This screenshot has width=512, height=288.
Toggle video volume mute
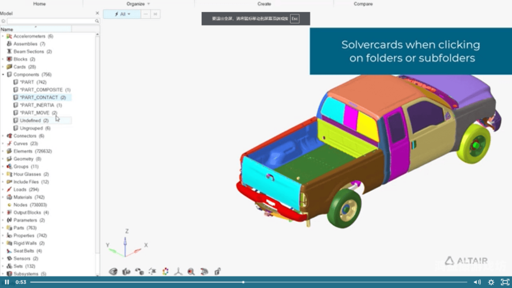477,282
